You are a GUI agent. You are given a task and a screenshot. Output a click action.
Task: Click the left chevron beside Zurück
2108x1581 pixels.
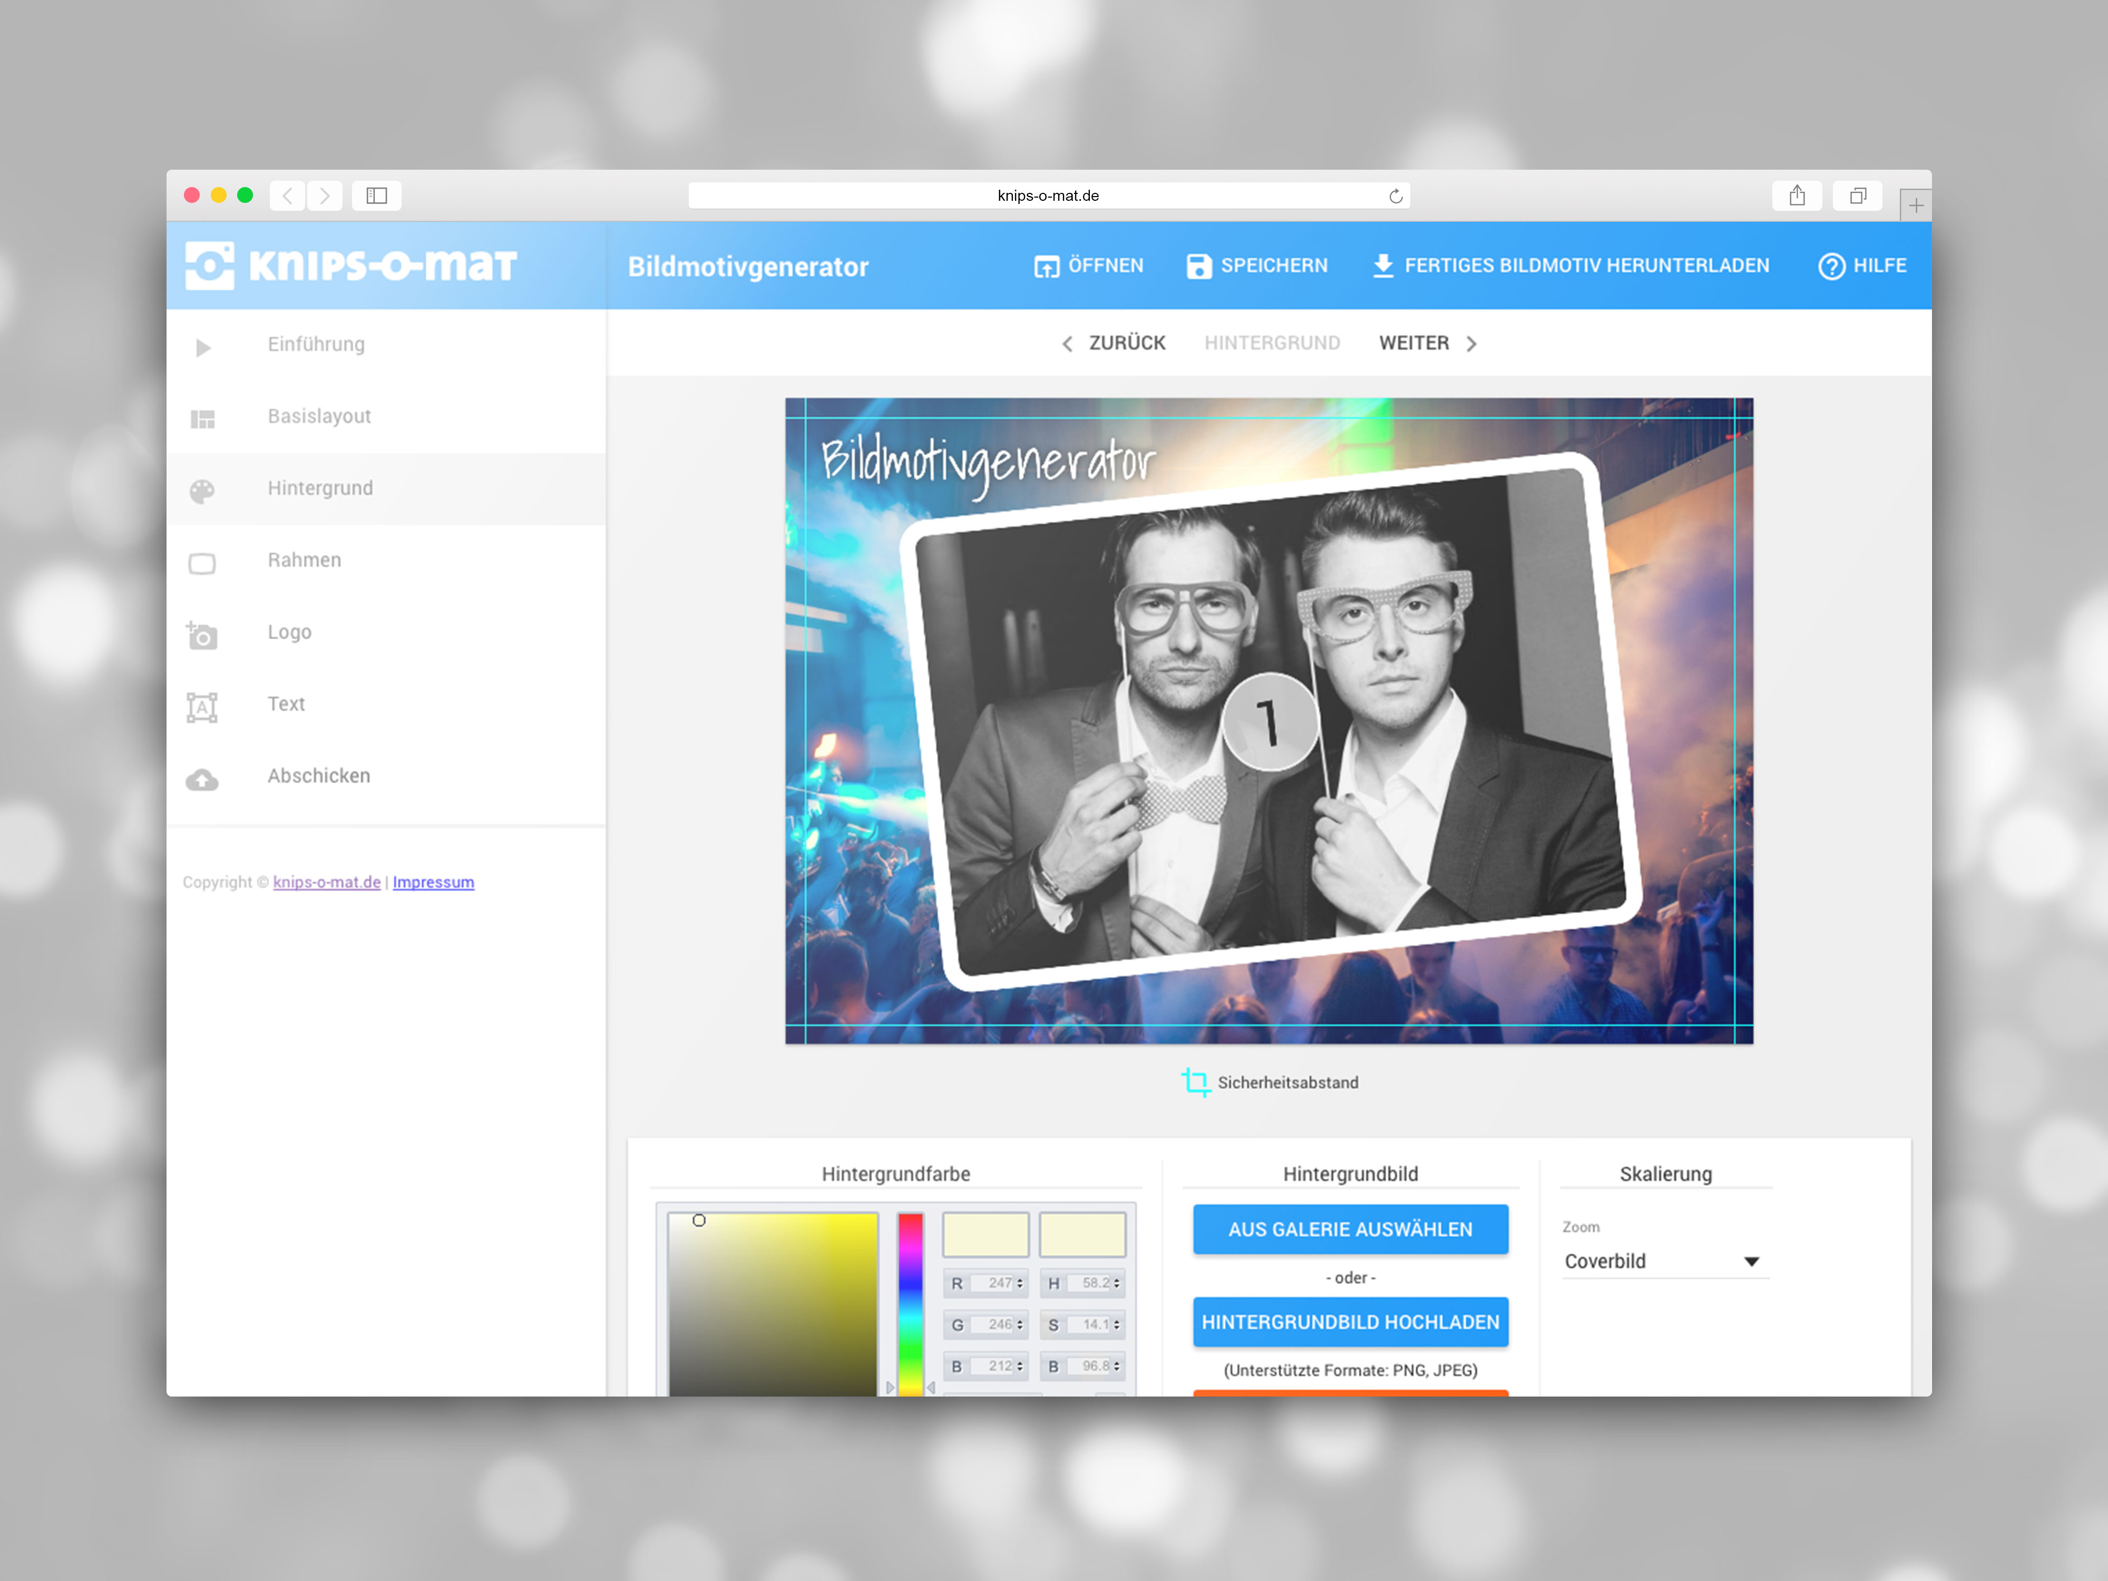(1067, 344)
